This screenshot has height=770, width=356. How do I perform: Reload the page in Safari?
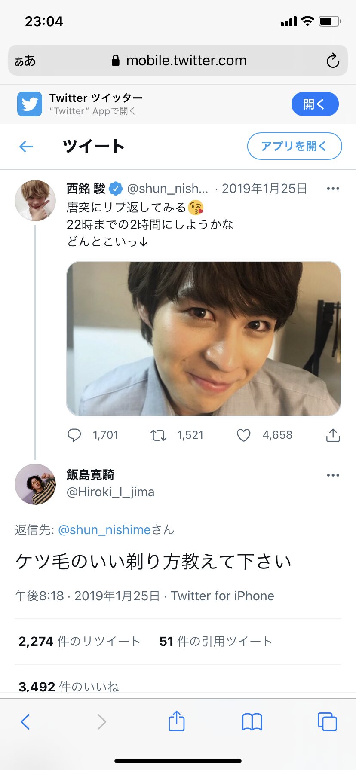(332, 61)
